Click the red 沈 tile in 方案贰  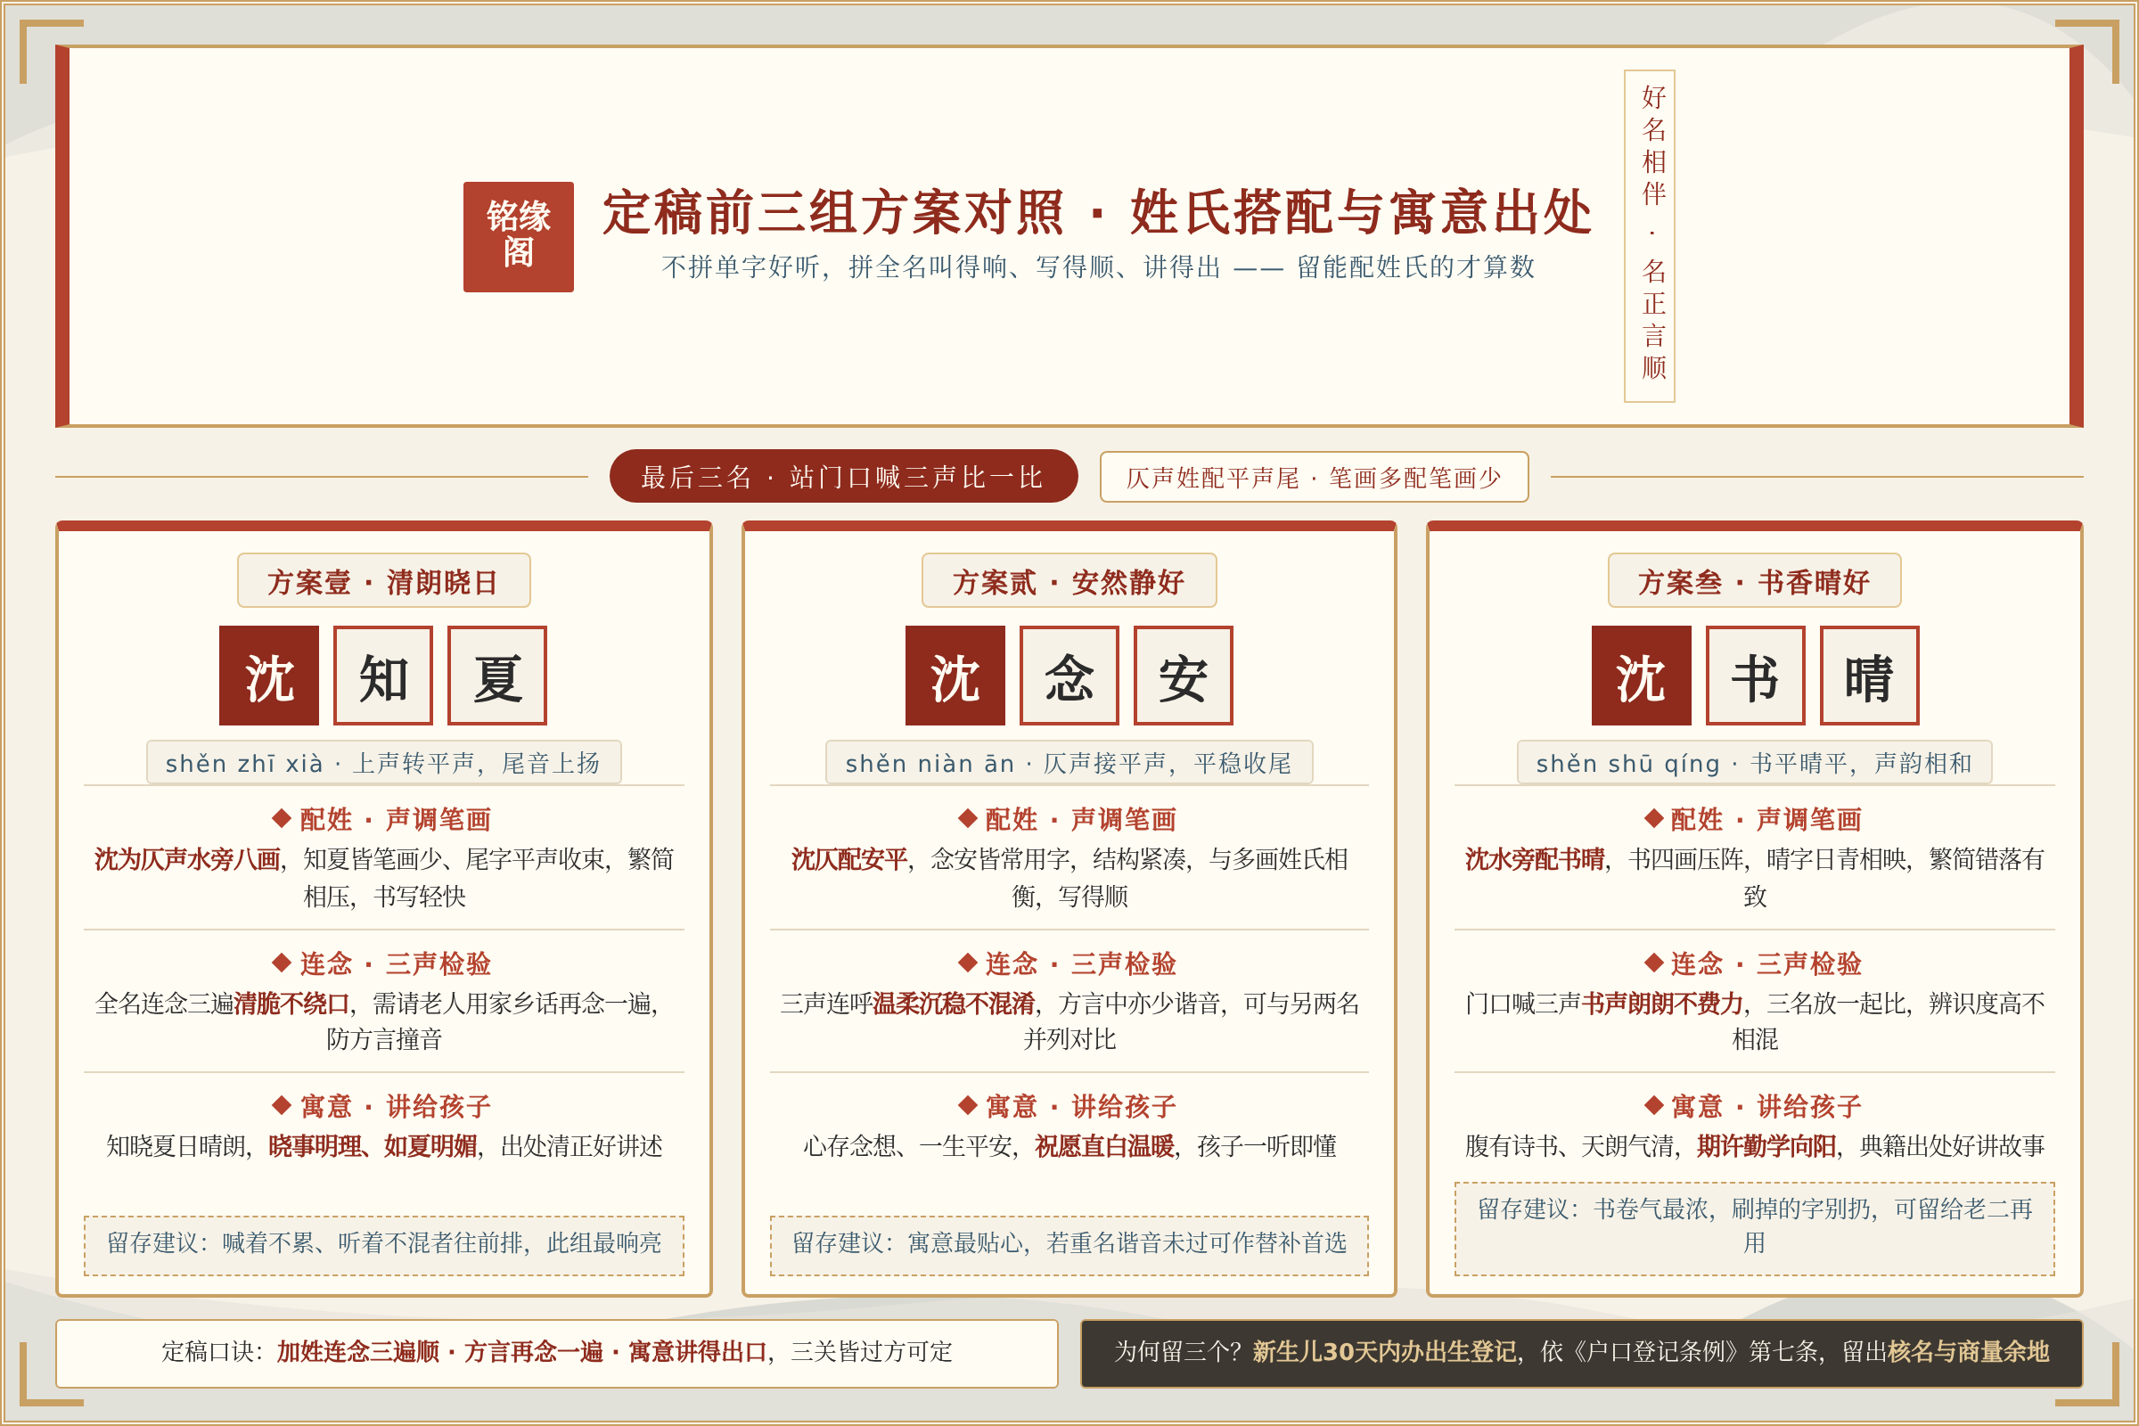(x=955, y=675)
